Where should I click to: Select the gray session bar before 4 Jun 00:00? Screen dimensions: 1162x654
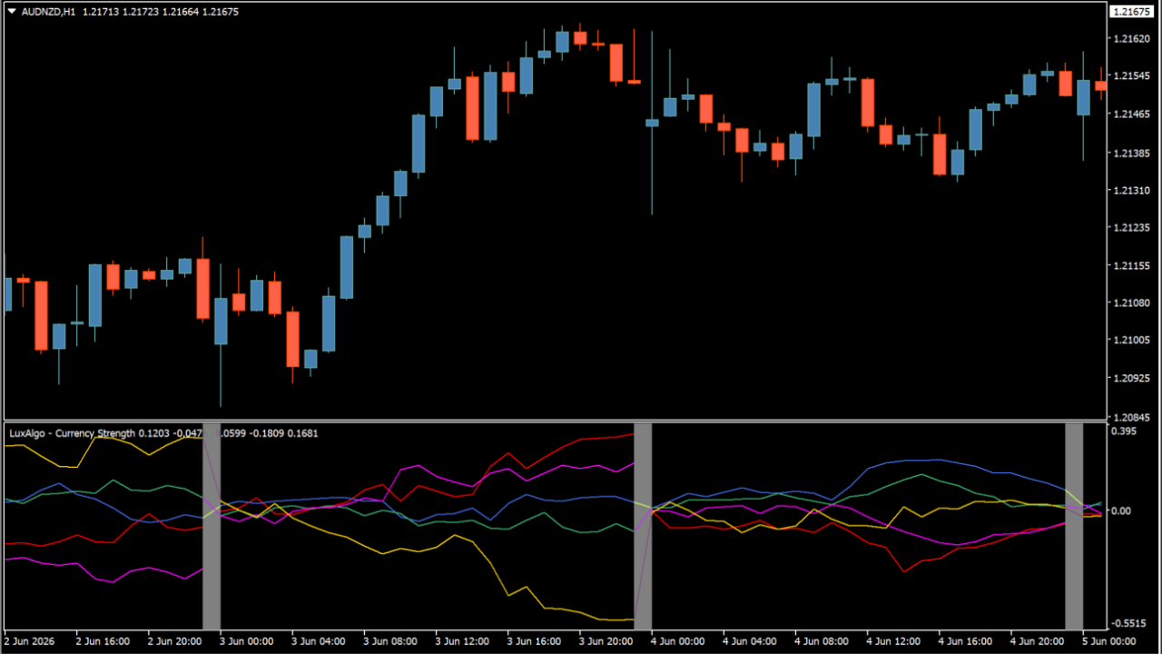(643, 527)
